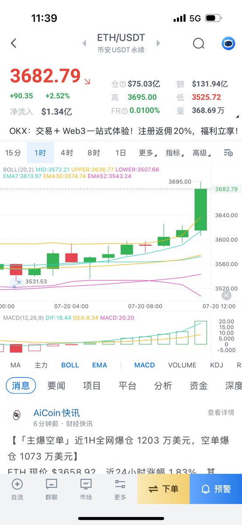The height and width of the screenshot is (525, 242).
Task: Open the ETH/USDT pair title
Action: [121, 38]
